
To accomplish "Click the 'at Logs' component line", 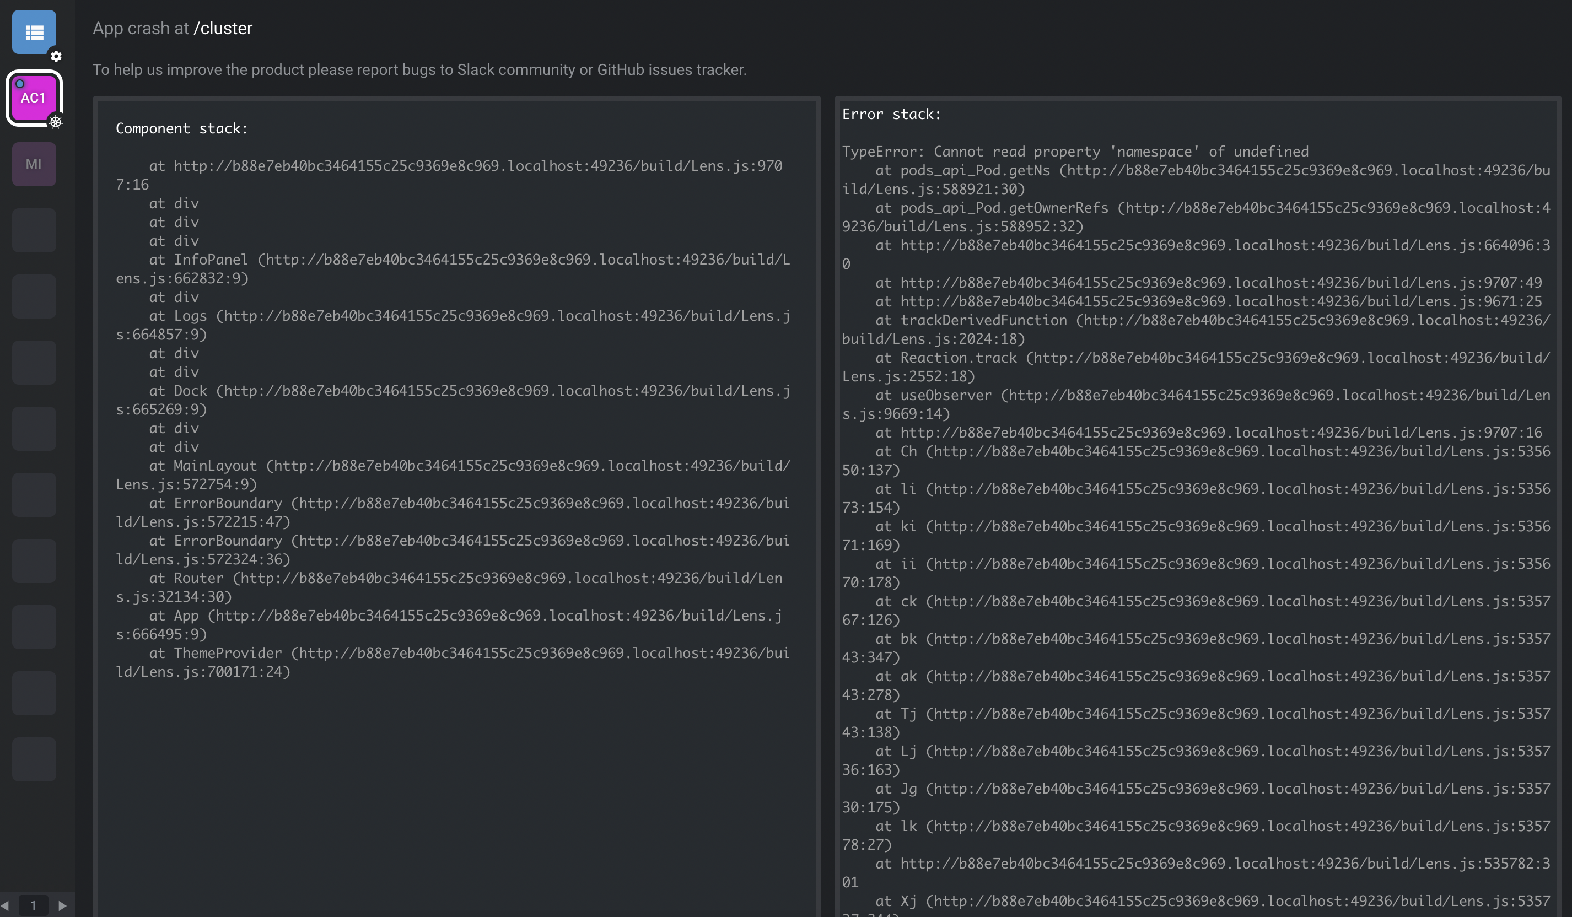I will [x=453, y=325].
